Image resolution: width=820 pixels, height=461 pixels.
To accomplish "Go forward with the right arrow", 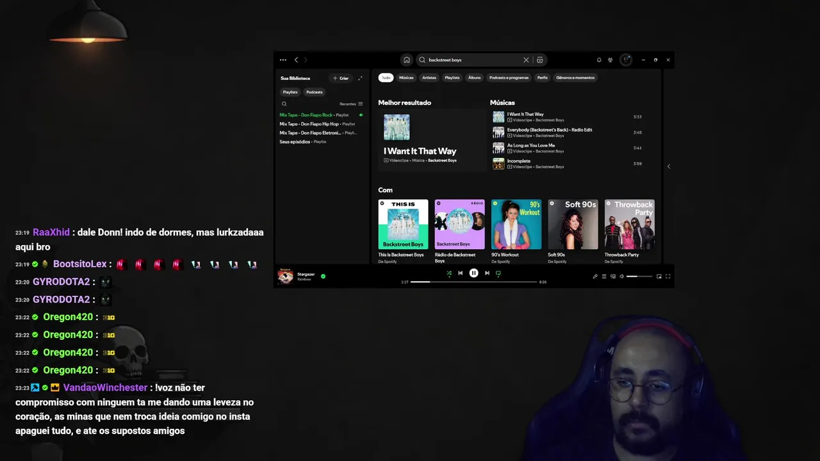I will click(306, 60).
